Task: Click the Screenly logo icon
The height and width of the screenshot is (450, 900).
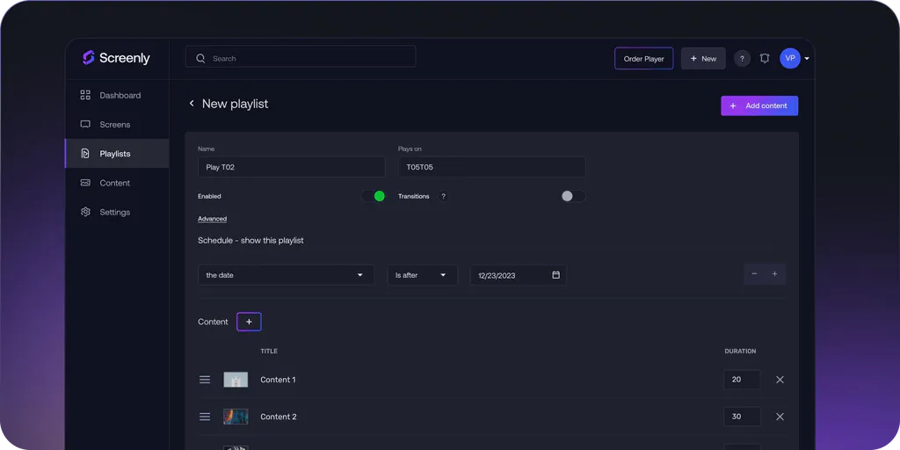Action: click(88, 58)
